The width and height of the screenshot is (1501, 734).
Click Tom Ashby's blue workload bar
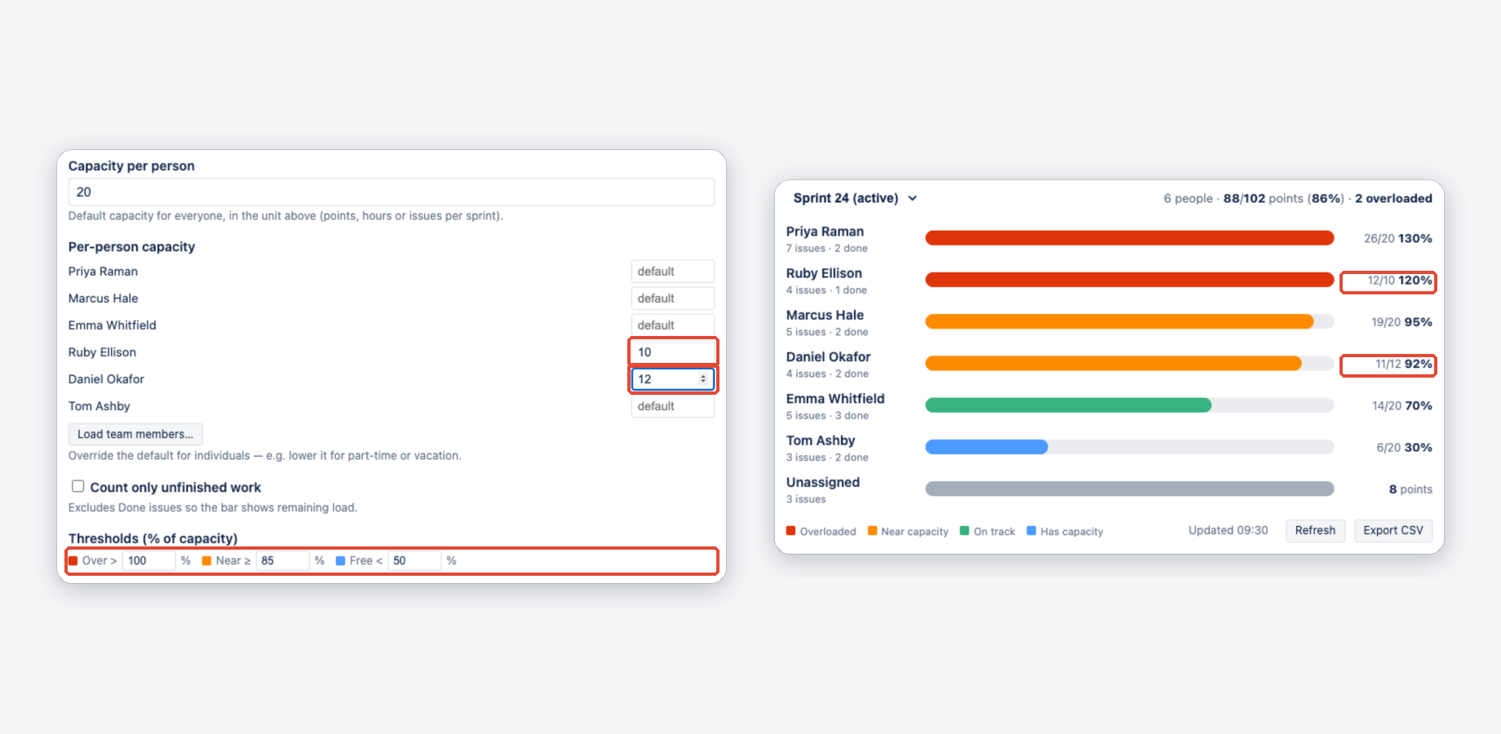(x=986, y=447)
